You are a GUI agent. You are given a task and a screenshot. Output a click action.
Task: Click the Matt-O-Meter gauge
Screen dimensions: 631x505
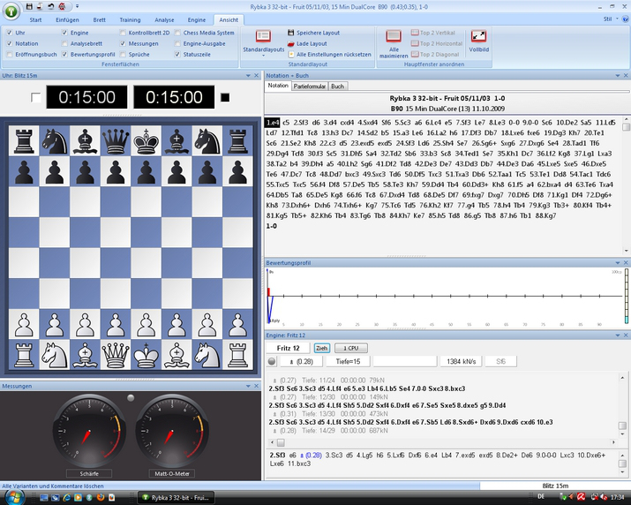coord(172,432)
